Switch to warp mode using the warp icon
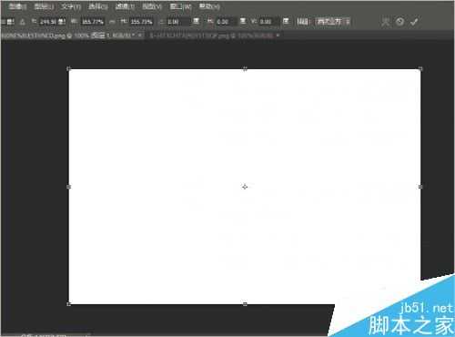 pos(385,22)
